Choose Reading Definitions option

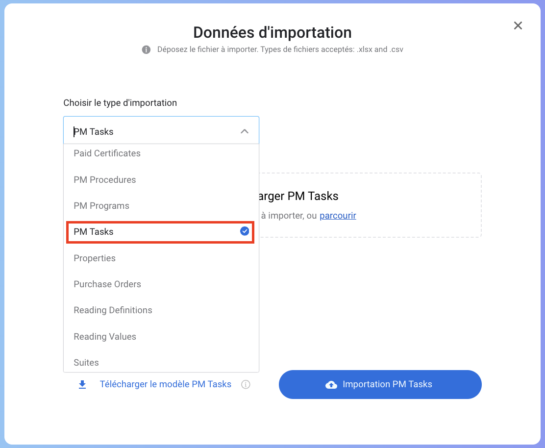(113, 310)
